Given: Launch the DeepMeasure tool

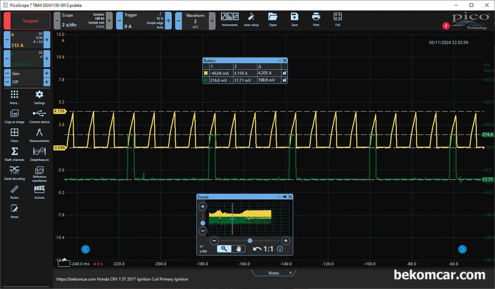Looking at the screenshot, I should coord(39,154).
